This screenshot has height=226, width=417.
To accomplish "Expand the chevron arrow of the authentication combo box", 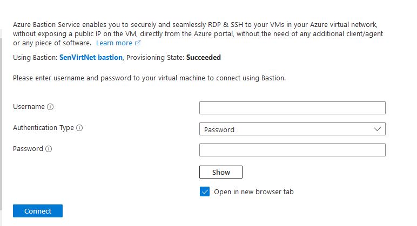I will pyautogui.click(x=378, y=129).
